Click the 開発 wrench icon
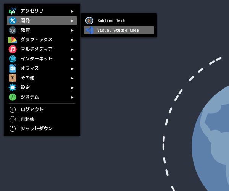 [x=13, y=21]
